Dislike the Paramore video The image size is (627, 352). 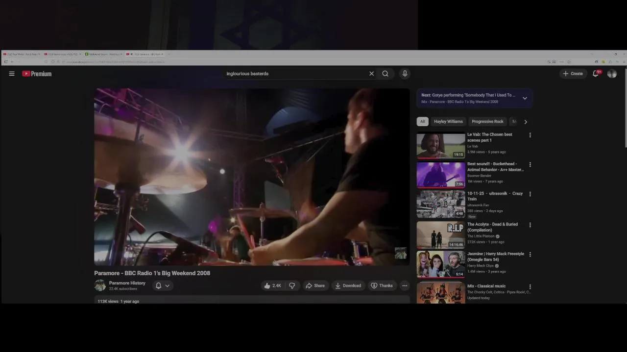[292, 286]
